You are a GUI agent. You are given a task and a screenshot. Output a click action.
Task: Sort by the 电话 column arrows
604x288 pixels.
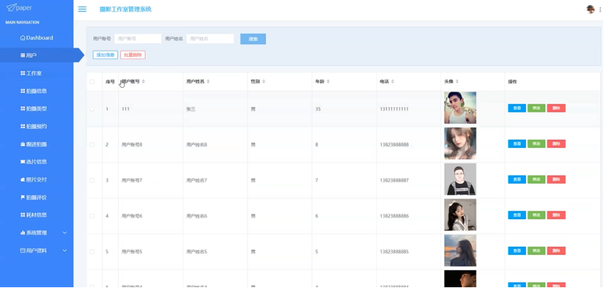(392, 82)
